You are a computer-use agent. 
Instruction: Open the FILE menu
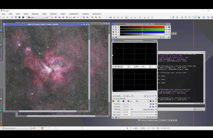(4, 14)
